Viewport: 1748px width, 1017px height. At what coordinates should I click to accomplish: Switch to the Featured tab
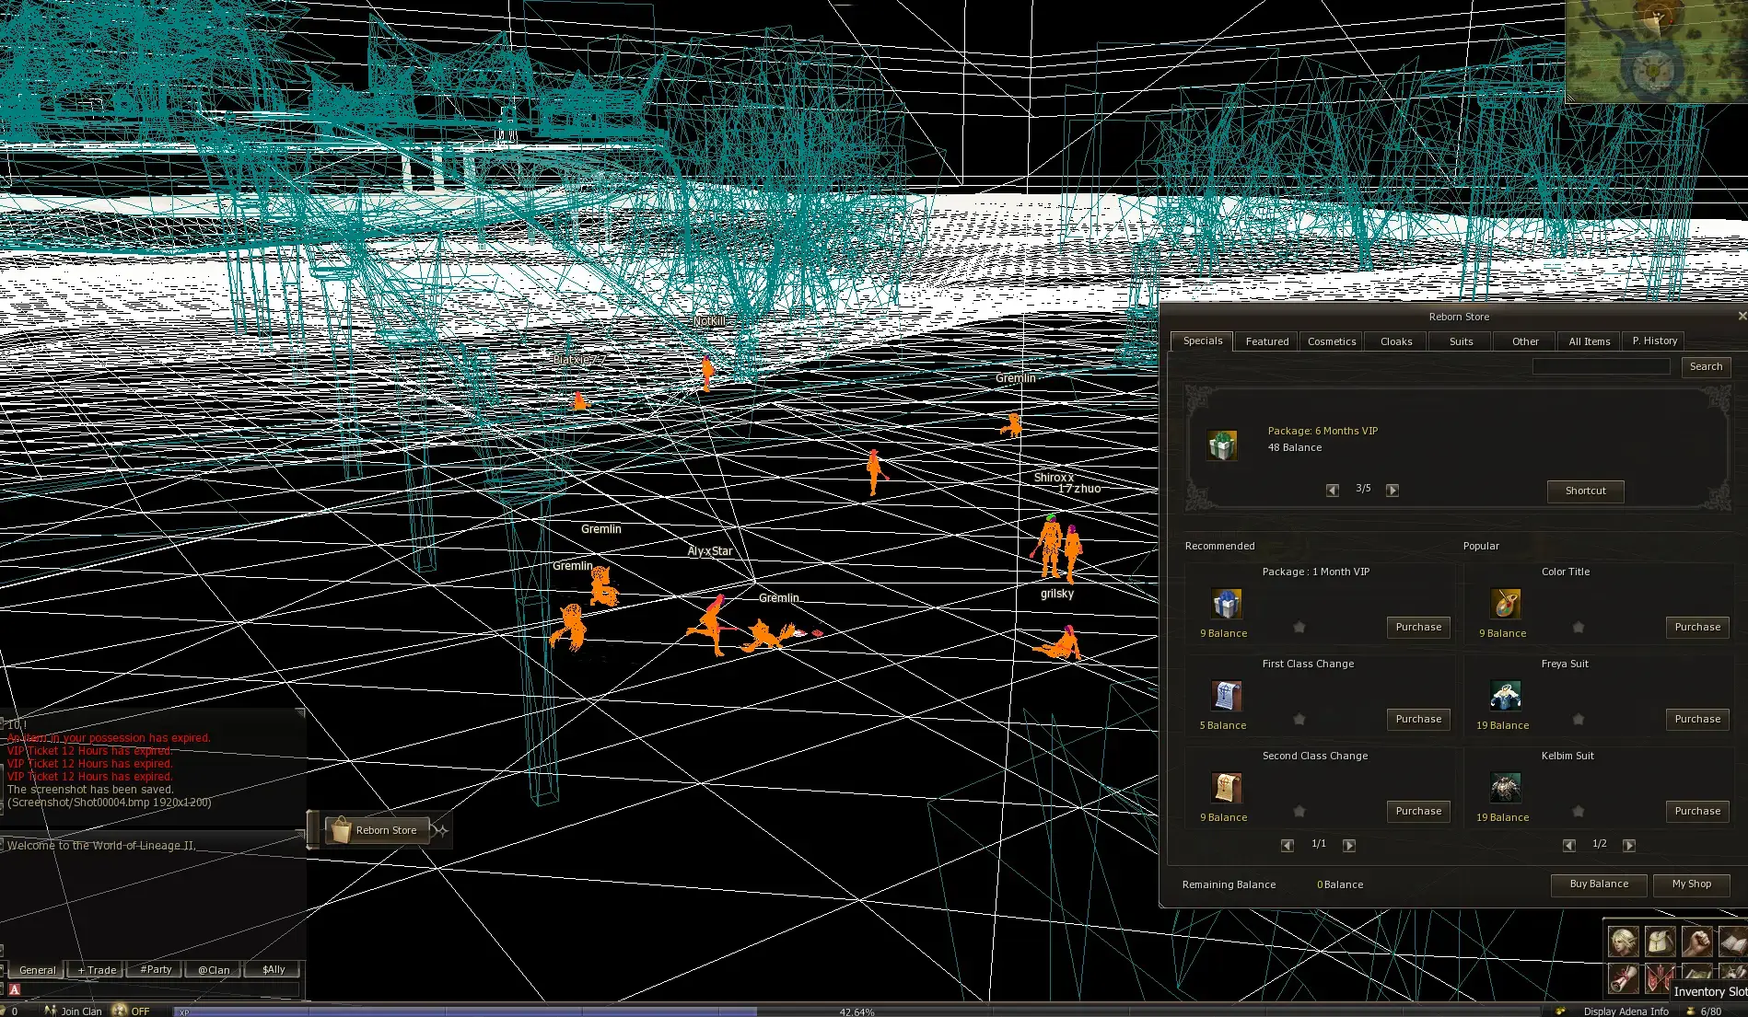1267,341
